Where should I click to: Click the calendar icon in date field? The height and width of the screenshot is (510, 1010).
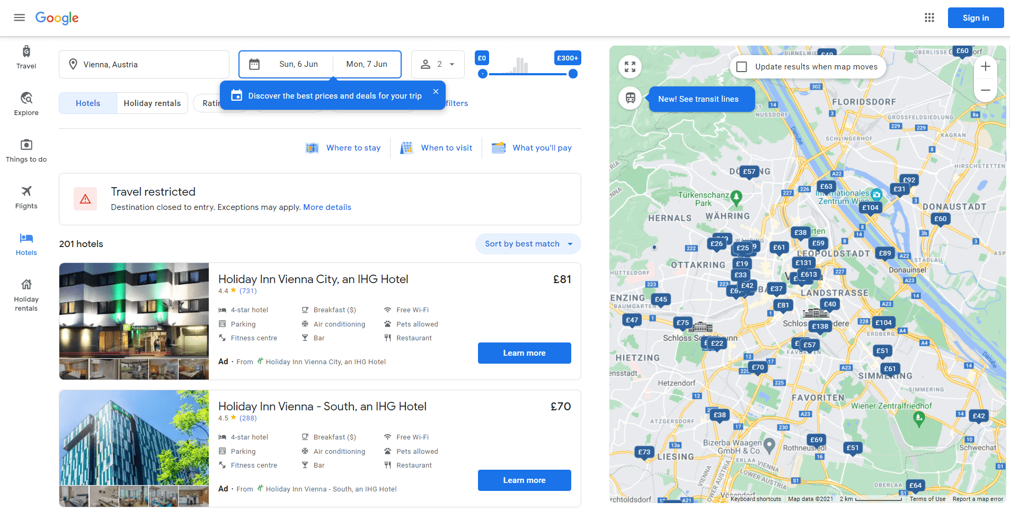point(254,64)
